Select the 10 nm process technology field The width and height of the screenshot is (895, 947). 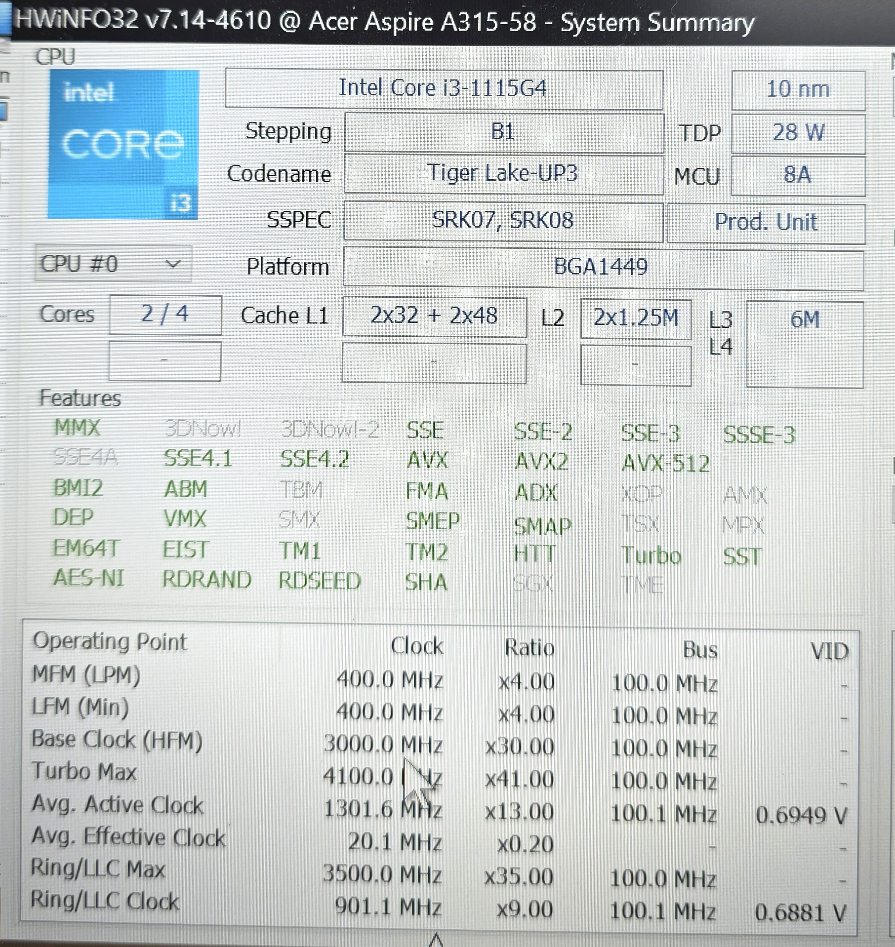tap(798, 90)
